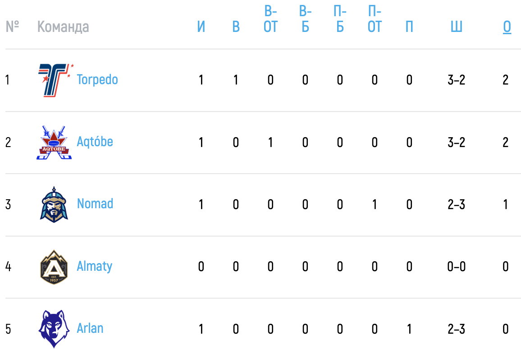Sort by the В wins column header

(x=236, y=27)
